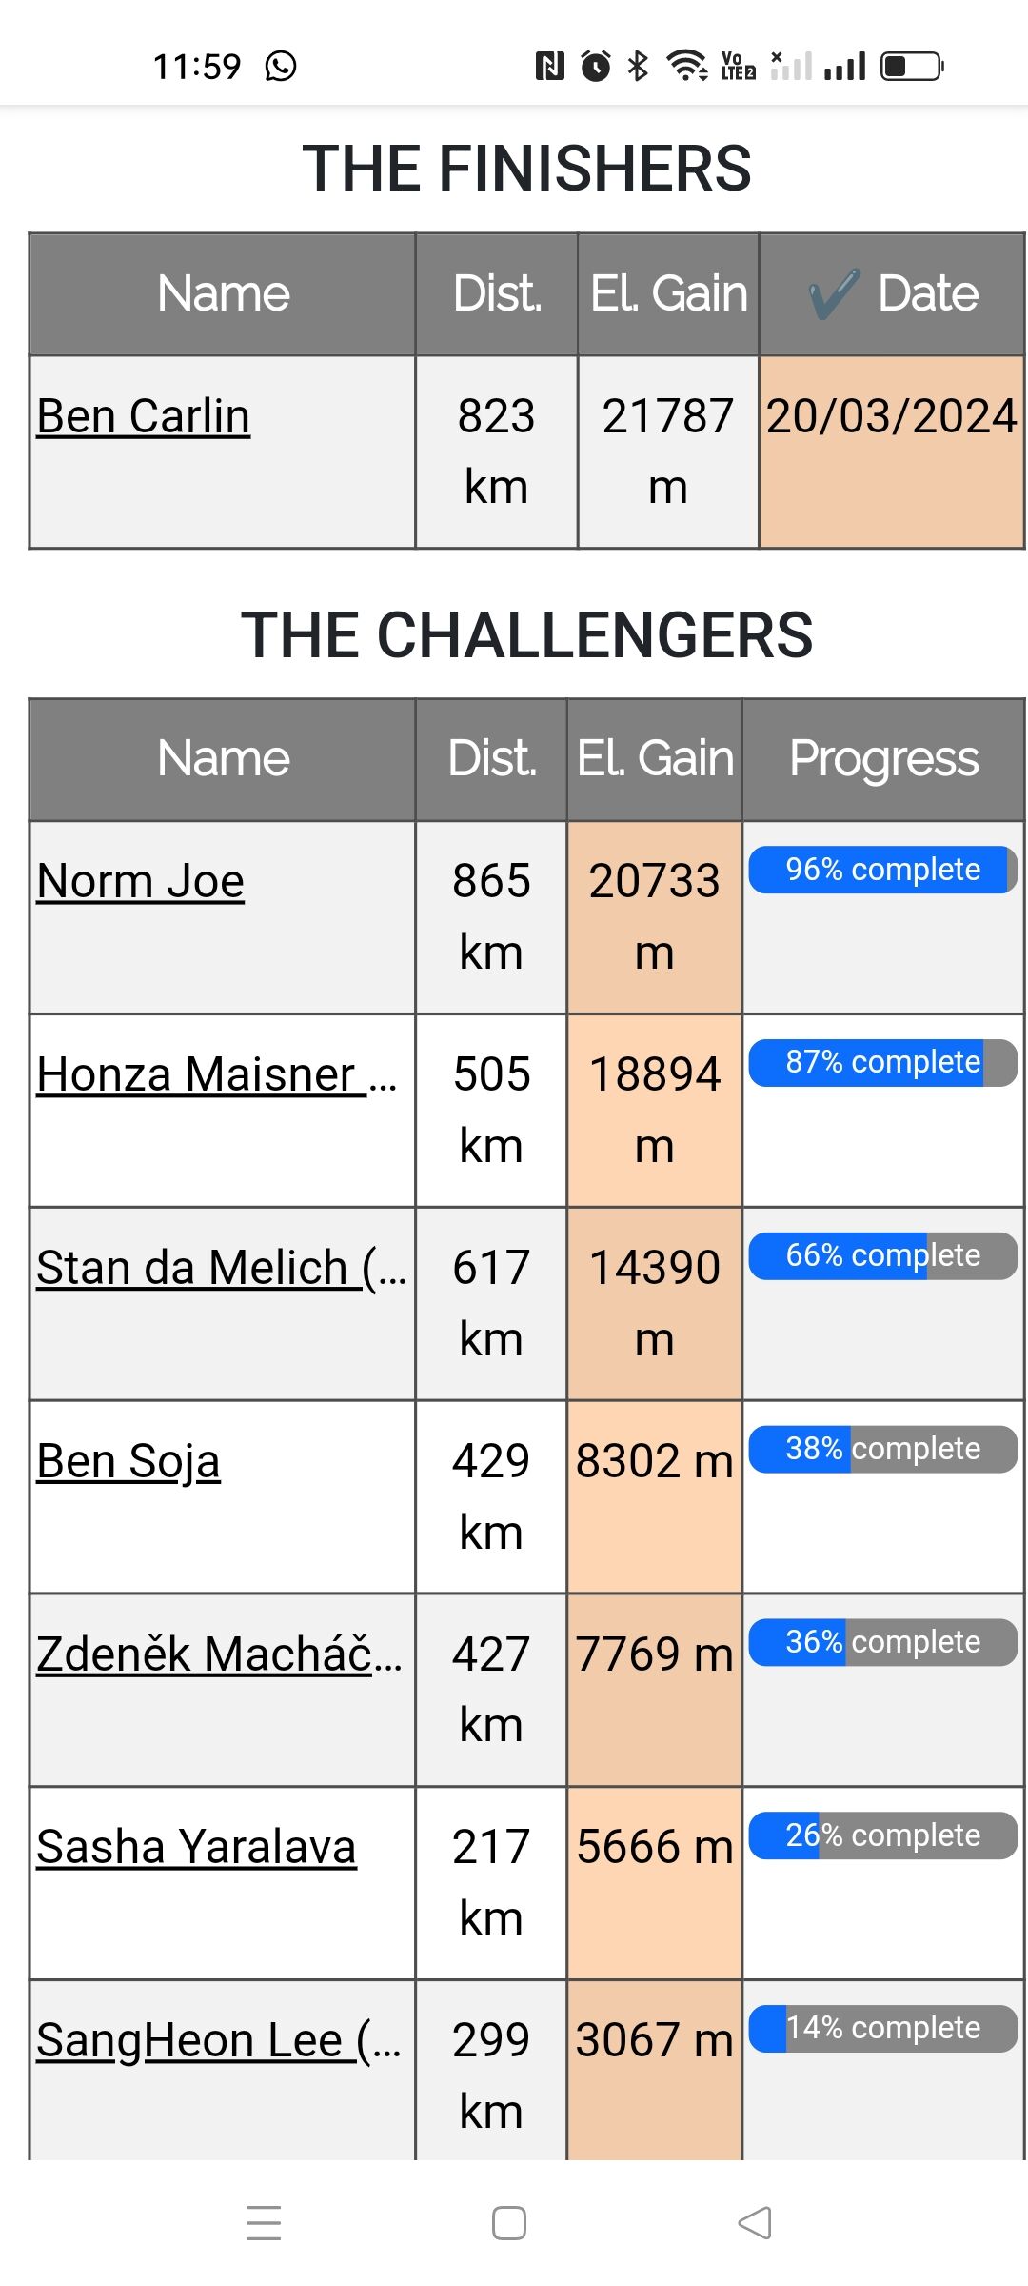Viewport: 1028px width, 2286px height.
Task: Sort challengers by Progress column header
Action: (883, 759)
